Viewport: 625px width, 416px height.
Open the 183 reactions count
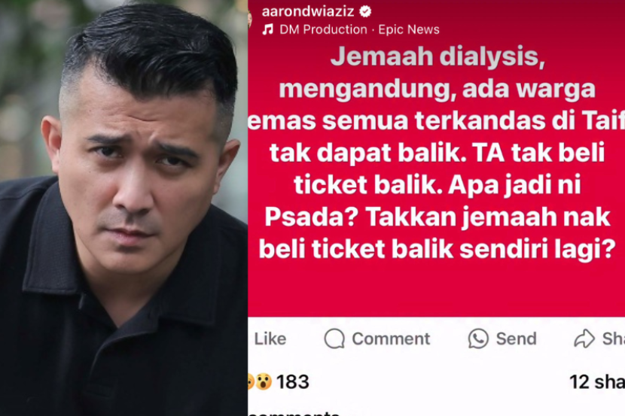293,381
